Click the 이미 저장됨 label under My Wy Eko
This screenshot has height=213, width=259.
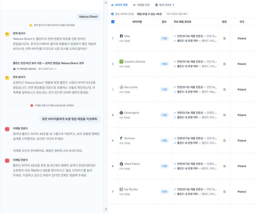click(x=125, y=194)
